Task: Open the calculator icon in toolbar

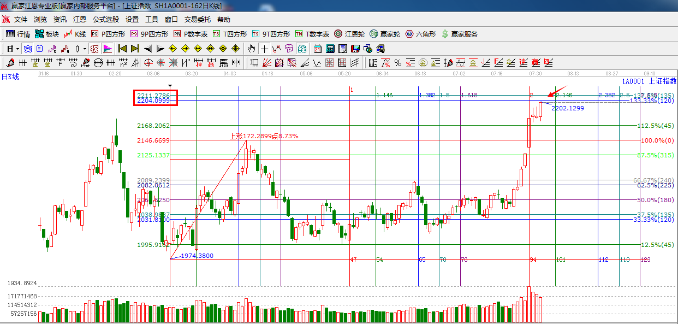Action: [x=330, y=49]
